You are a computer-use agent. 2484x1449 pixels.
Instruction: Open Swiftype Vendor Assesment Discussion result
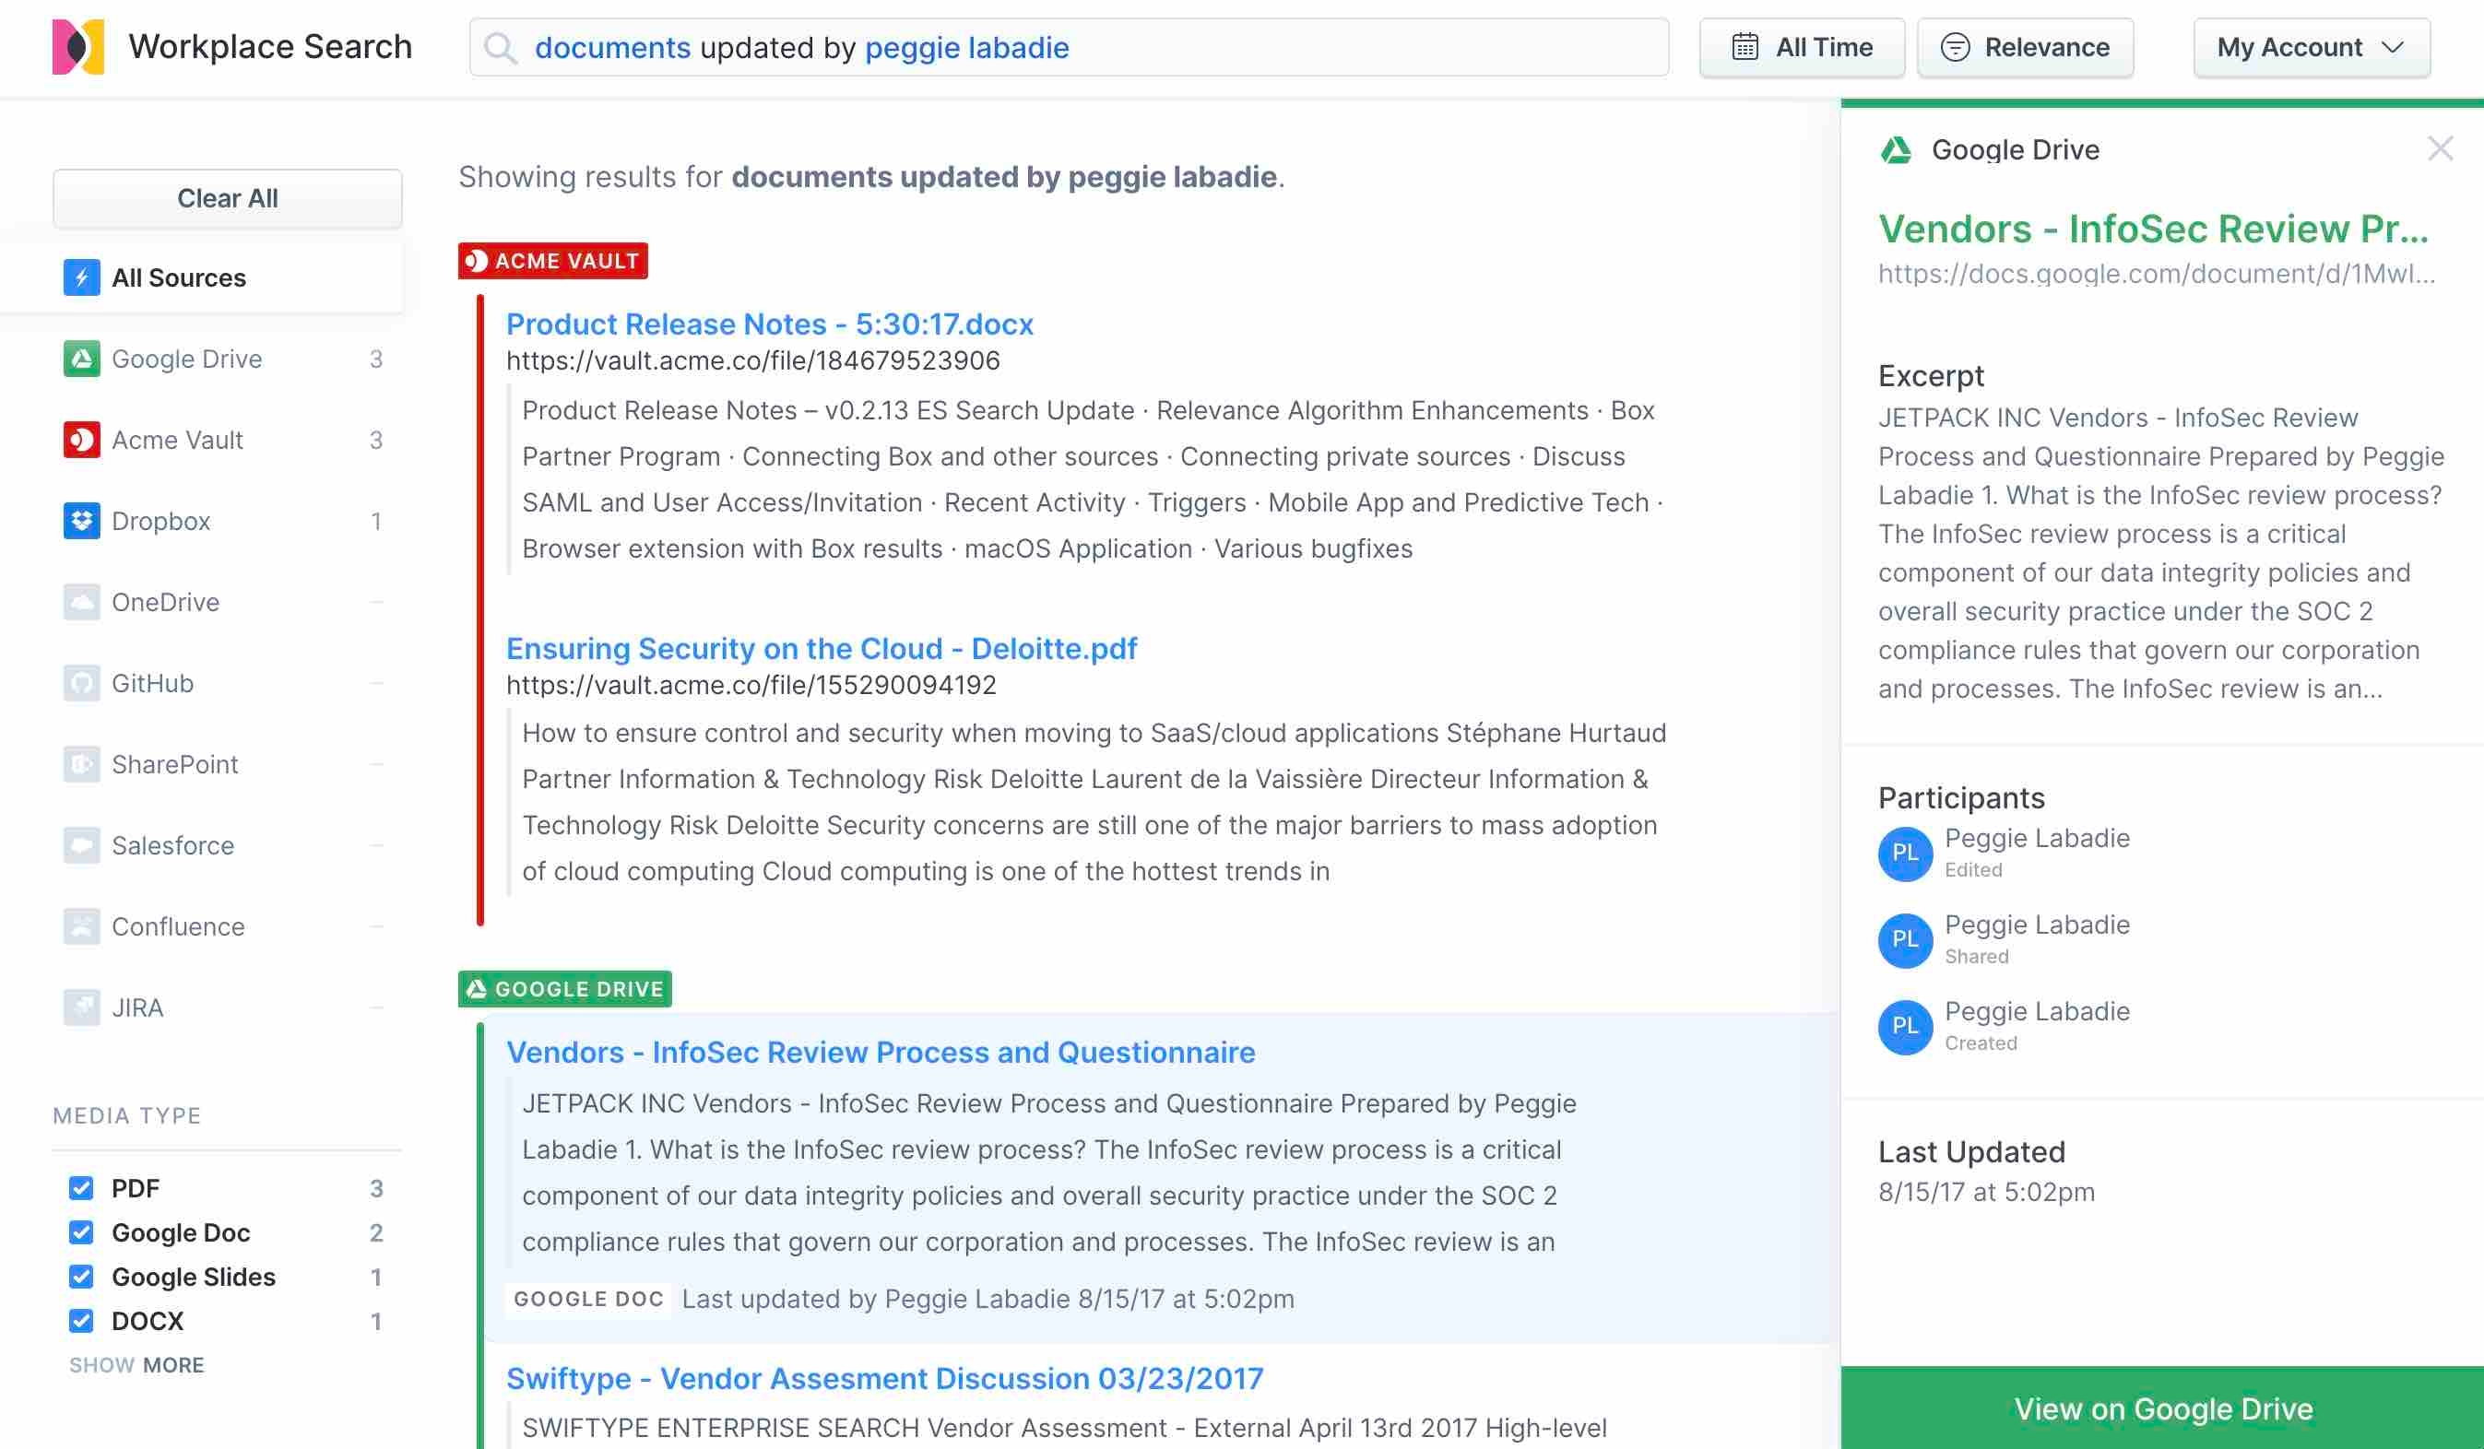[884, 1378]
